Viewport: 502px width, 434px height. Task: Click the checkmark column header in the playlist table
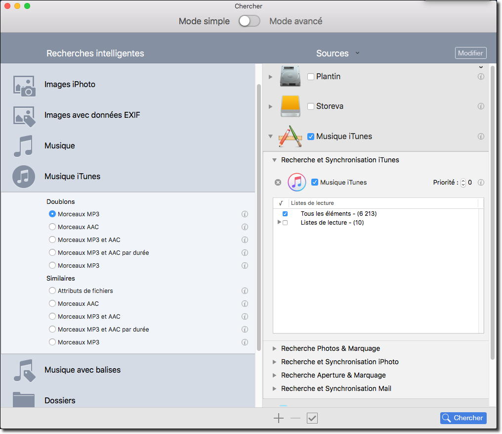(281, 203)
